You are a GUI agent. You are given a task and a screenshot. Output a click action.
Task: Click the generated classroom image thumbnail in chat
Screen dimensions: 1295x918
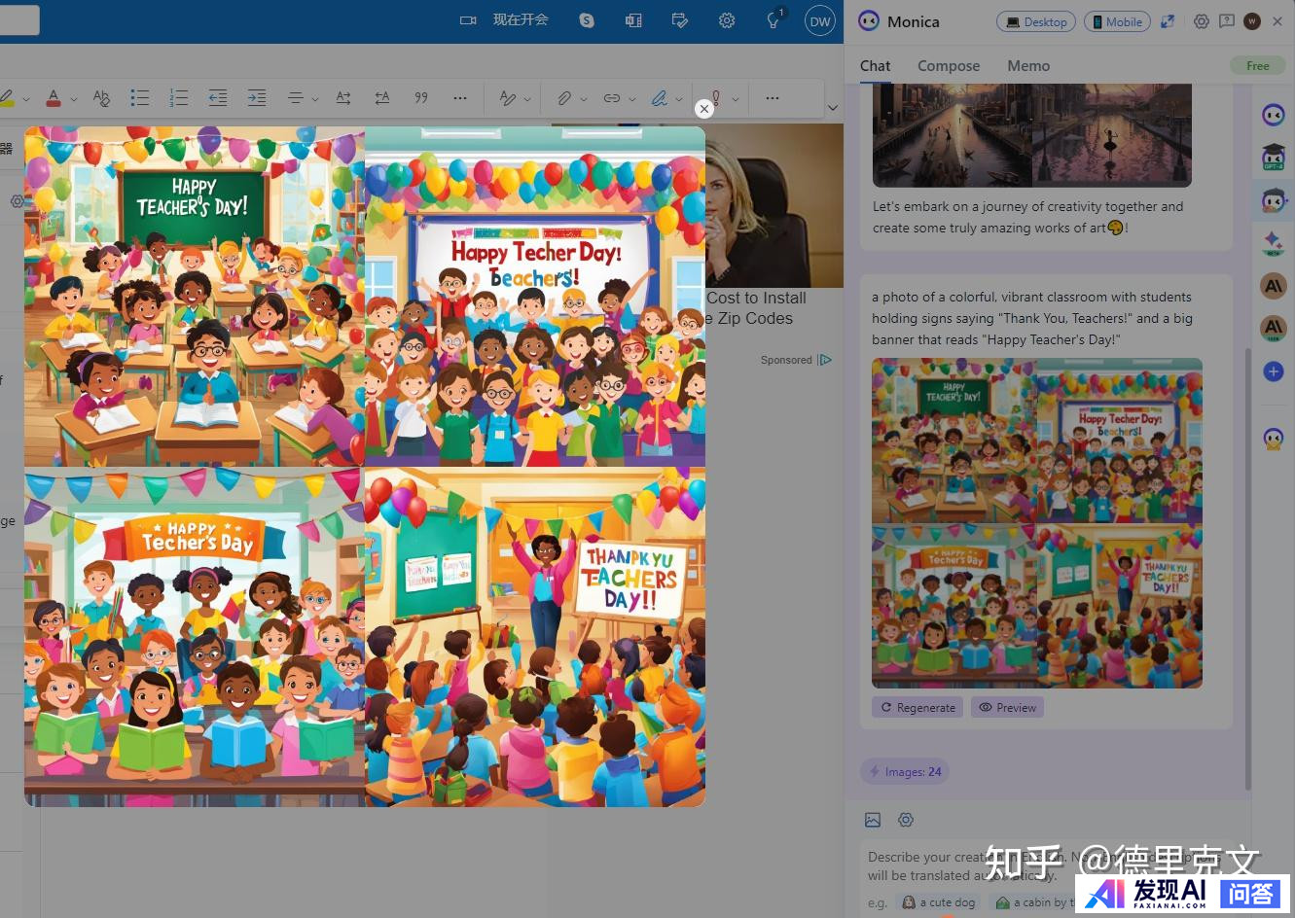(1036, 523)
